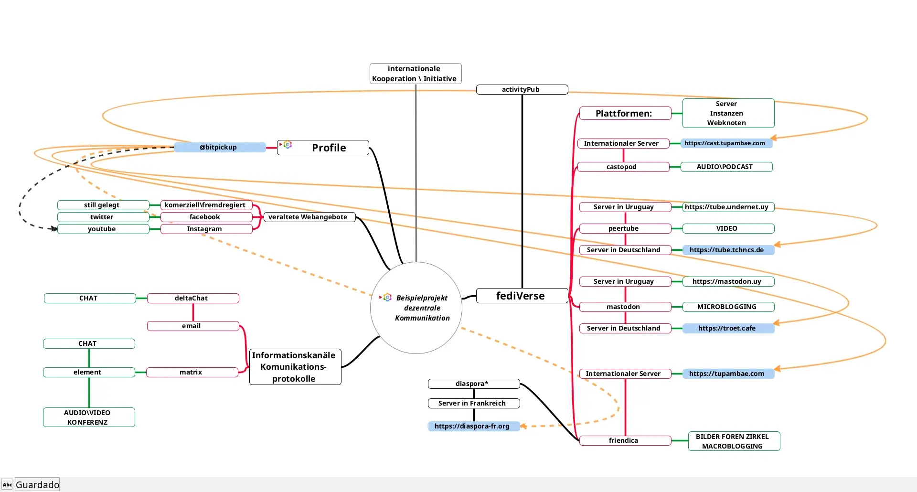Screen dimensions: 917x492
Task: Open the https://cast.tupambae.com link node
Action: click(724, 143)
